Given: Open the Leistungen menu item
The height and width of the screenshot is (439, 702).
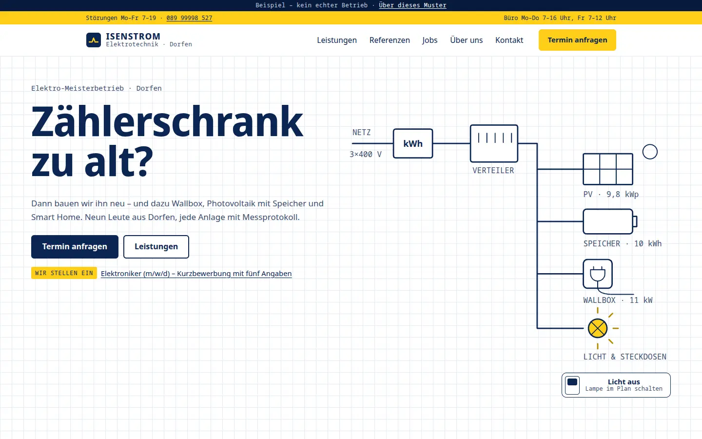Looking at the screenshot, I should point(337,40).
